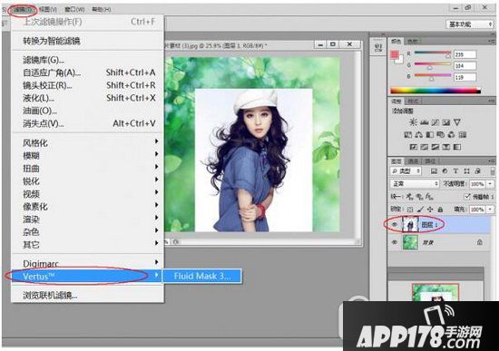Toggle lock transparent pixels

click(410, 210)
